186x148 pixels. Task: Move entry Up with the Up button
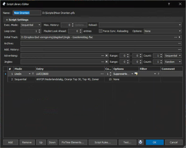[41, 142]
